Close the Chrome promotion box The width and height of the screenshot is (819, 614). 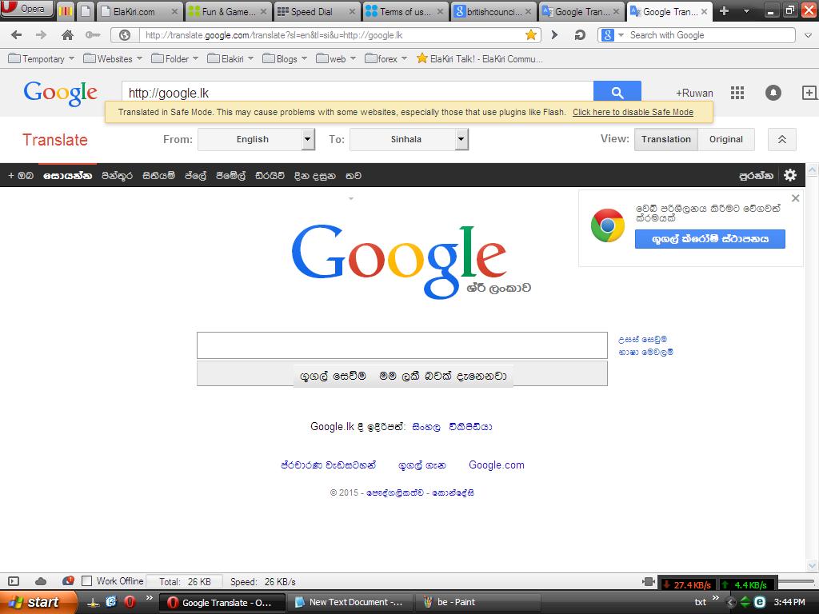click(795, 198)
